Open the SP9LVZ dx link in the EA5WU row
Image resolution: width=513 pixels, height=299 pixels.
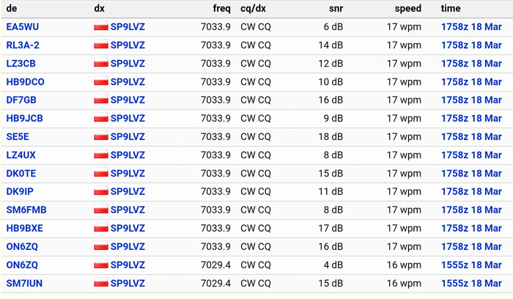(128, 27)
